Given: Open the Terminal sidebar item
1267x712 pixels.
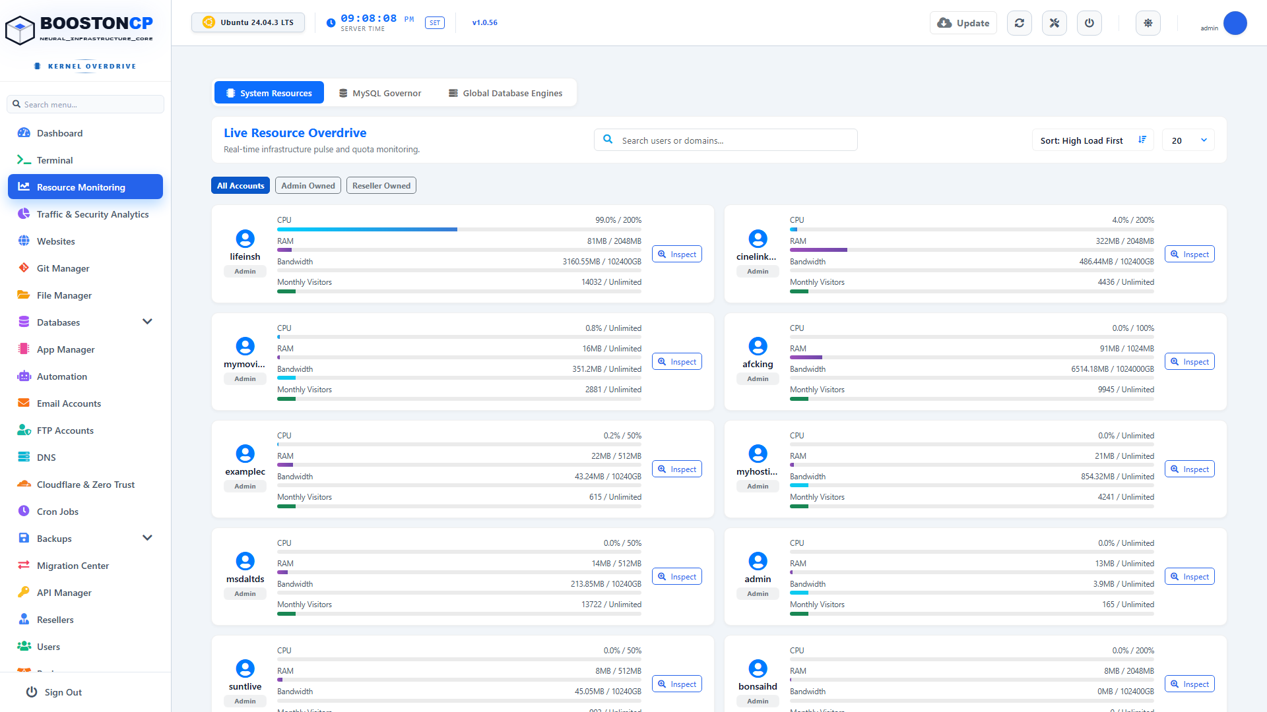Looking at the screenshot, I should pyautogui.click(x=85, y=160).
